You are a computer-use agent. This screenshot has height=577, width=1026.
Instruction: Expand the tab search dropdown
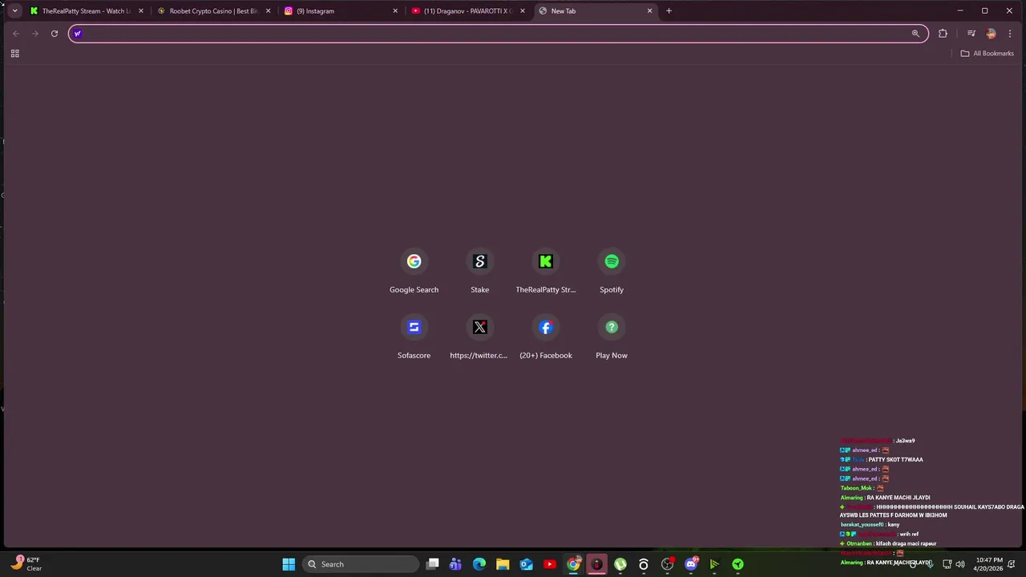tap(14, 11)
